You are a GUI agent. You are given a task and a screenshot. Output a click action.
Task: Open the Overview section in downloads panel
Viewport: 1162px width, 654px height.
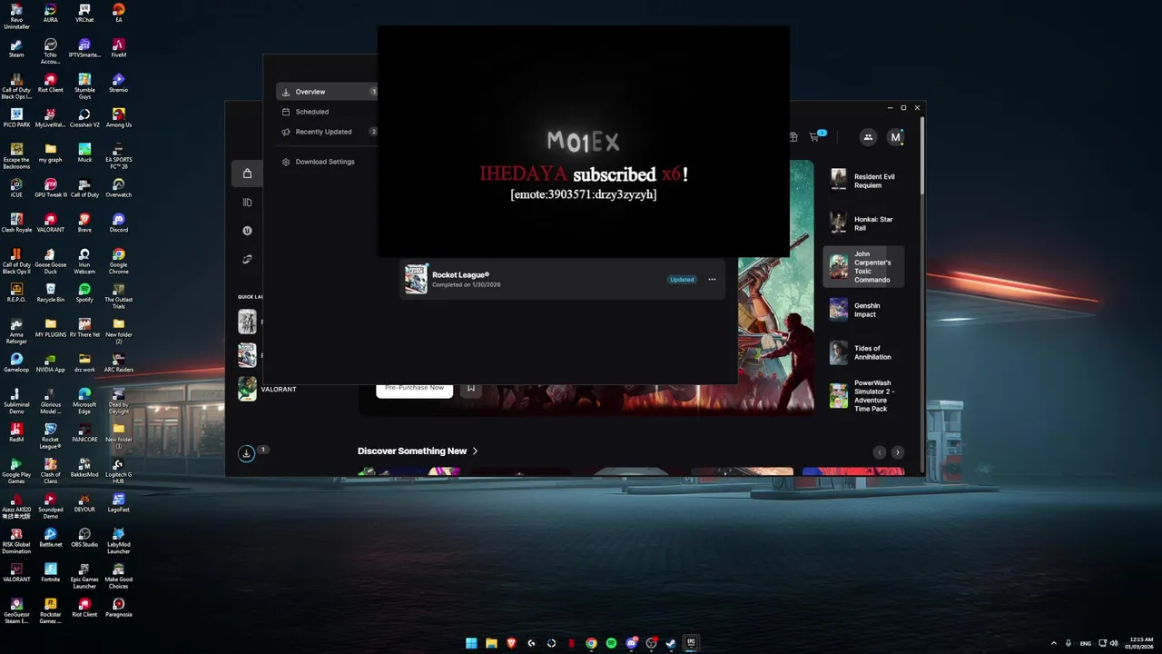pyautogui.click(x=327, y=92)
